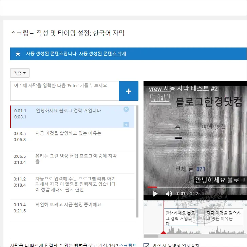Click the blue plus button to add subtitle

(129, 91)
